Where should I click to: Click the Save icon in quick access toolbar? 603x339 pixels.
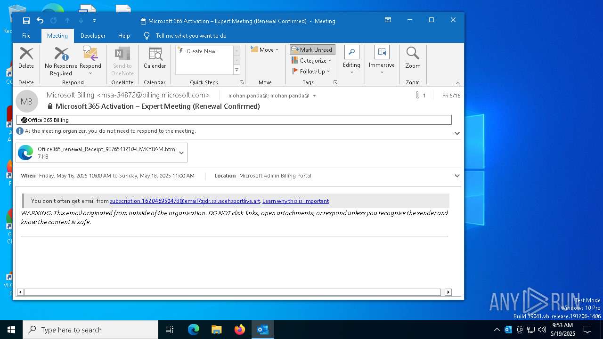click(26, 21)
